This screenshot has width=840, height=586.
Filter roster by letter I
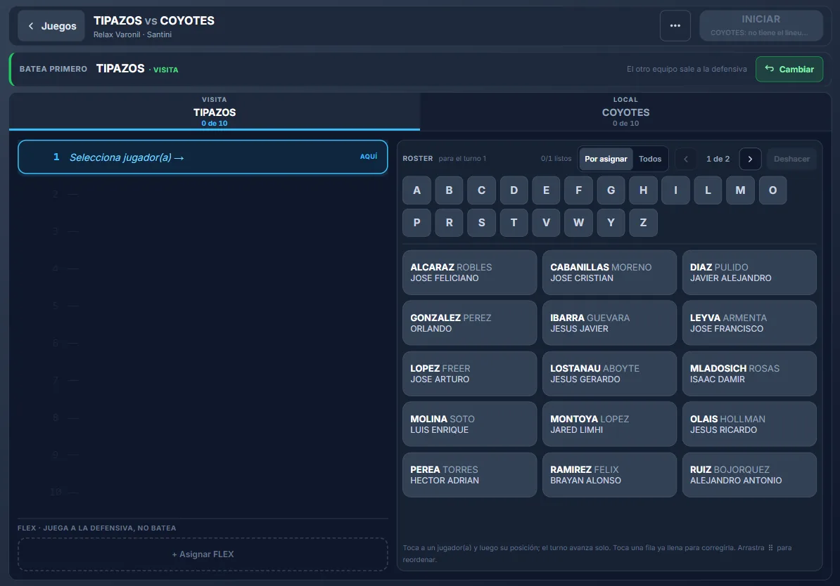pos(675,190)
